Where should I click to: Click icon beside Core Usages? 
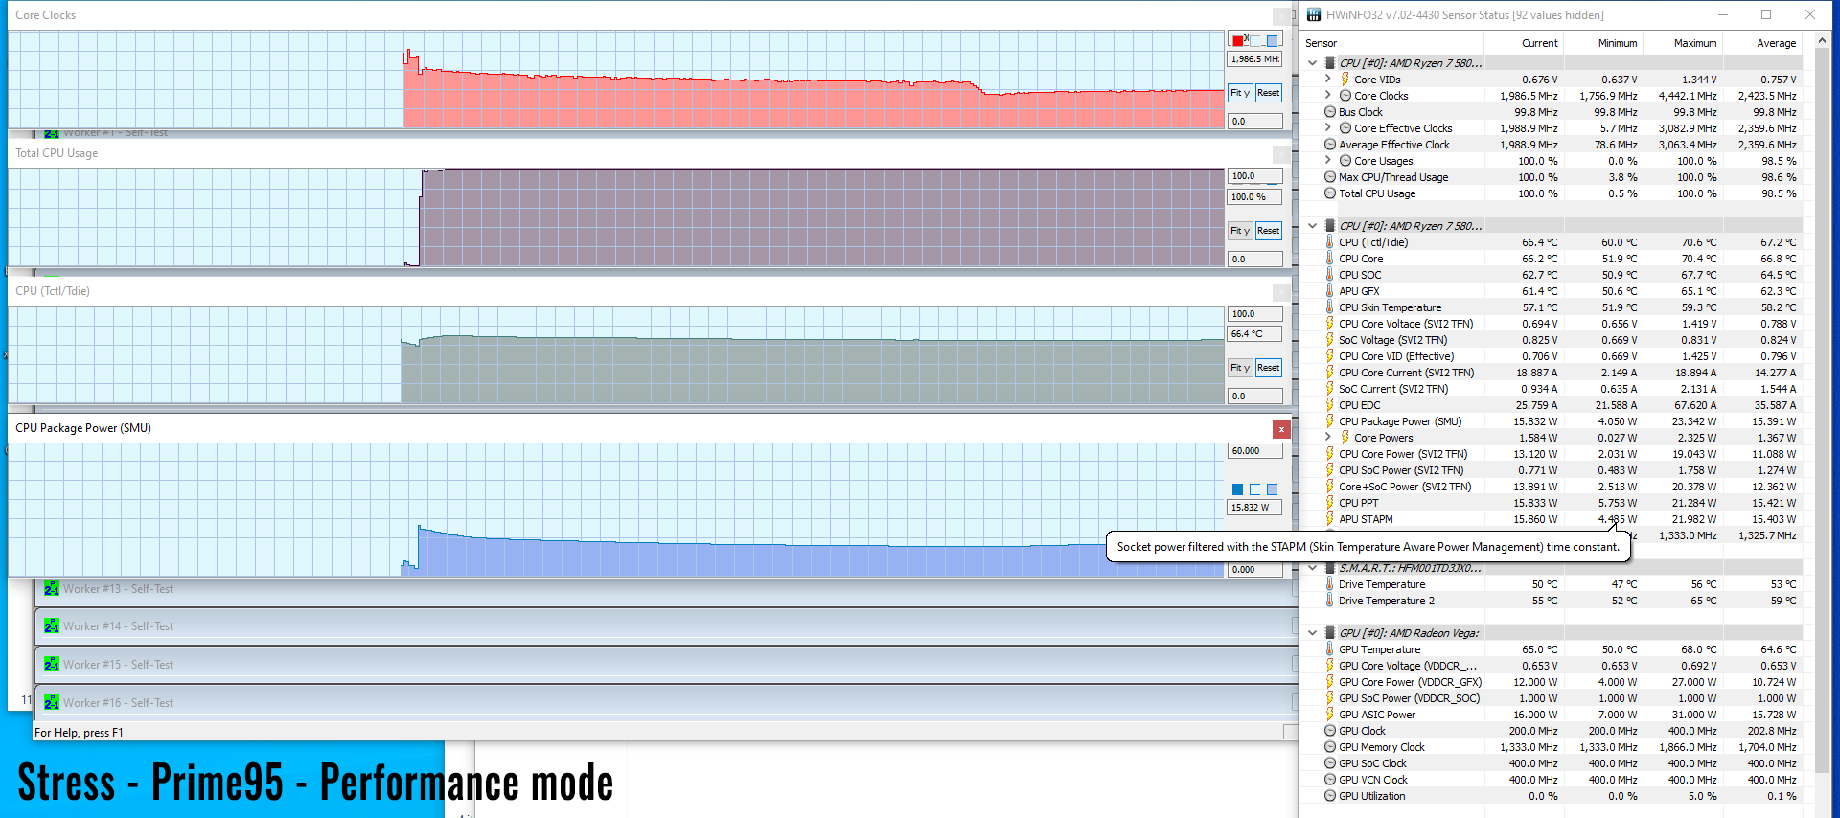(1345, 161)
